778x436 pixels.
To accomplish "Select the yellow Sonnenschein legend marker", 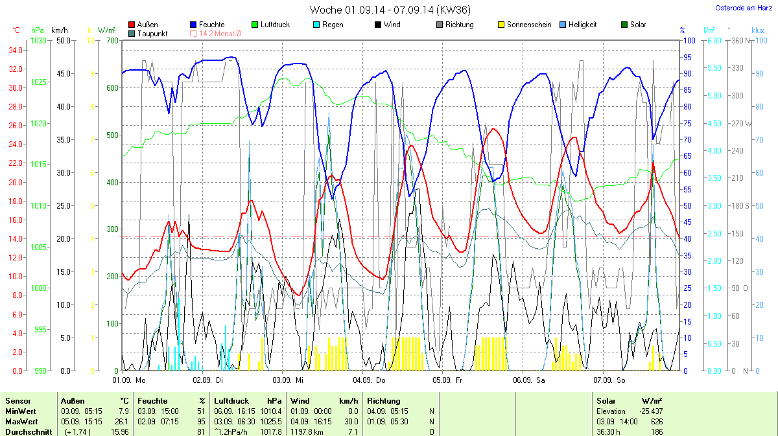I will (501, 25).
